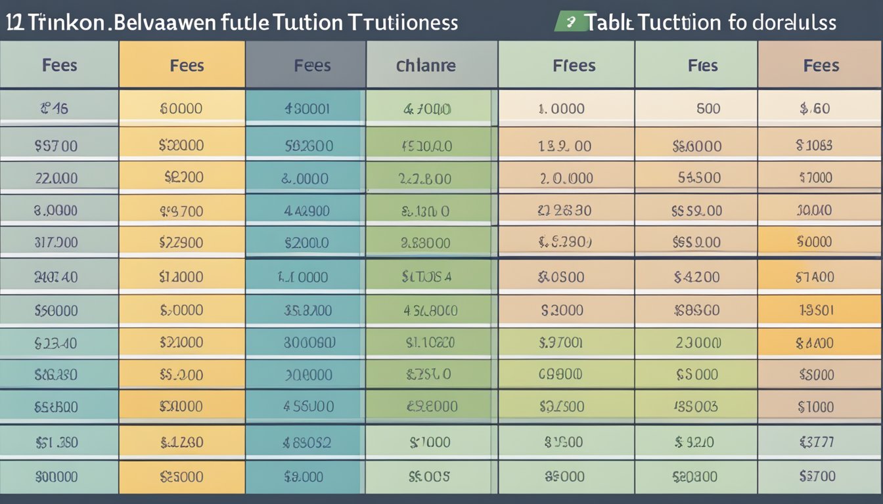883x504 pixels.
Task: Click the cell showing 1. 0000
Action: (x=561, y=109)
